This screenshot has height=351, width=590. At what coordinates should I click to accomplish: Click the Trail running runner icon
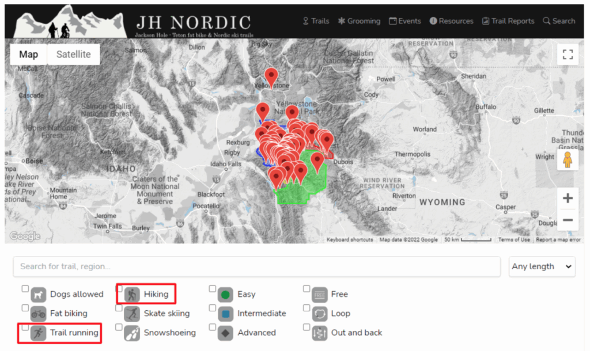39,333
